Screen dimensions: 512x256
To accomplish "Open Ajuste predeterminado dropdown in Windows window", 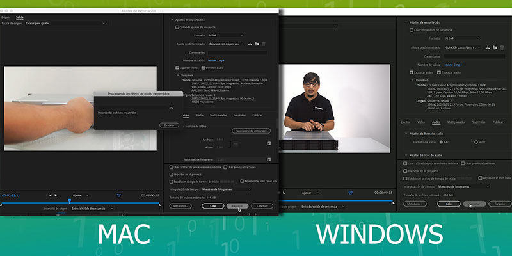I will coord(463,47).
